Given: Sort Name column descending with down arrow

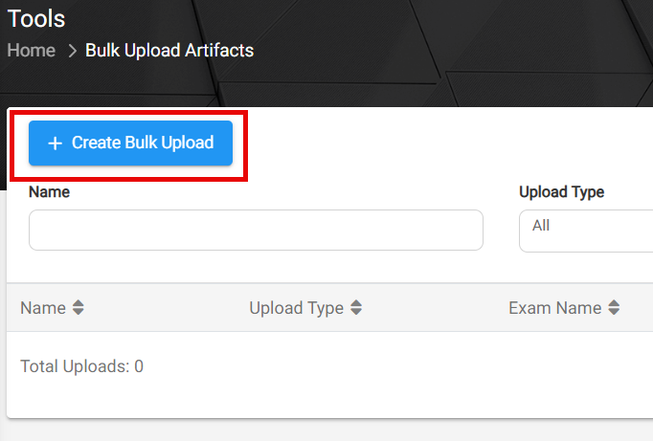Looking at the screenshot, I should point(79,312).
